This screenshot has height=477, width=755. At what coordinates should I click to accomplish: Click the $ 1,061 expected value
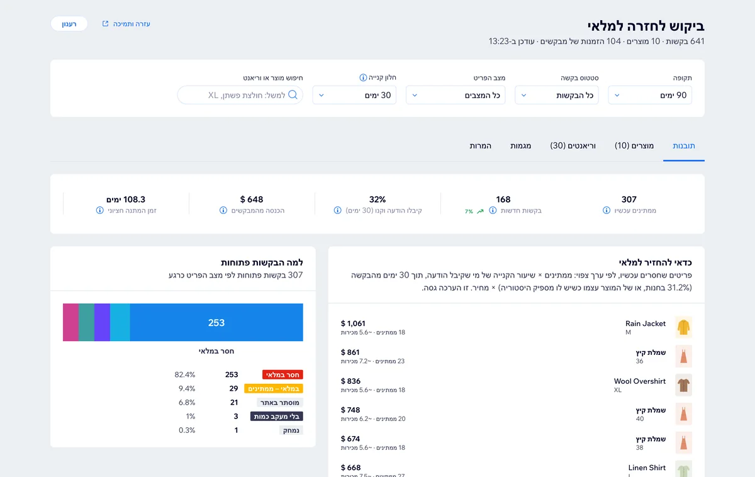[x=353, y=323]
